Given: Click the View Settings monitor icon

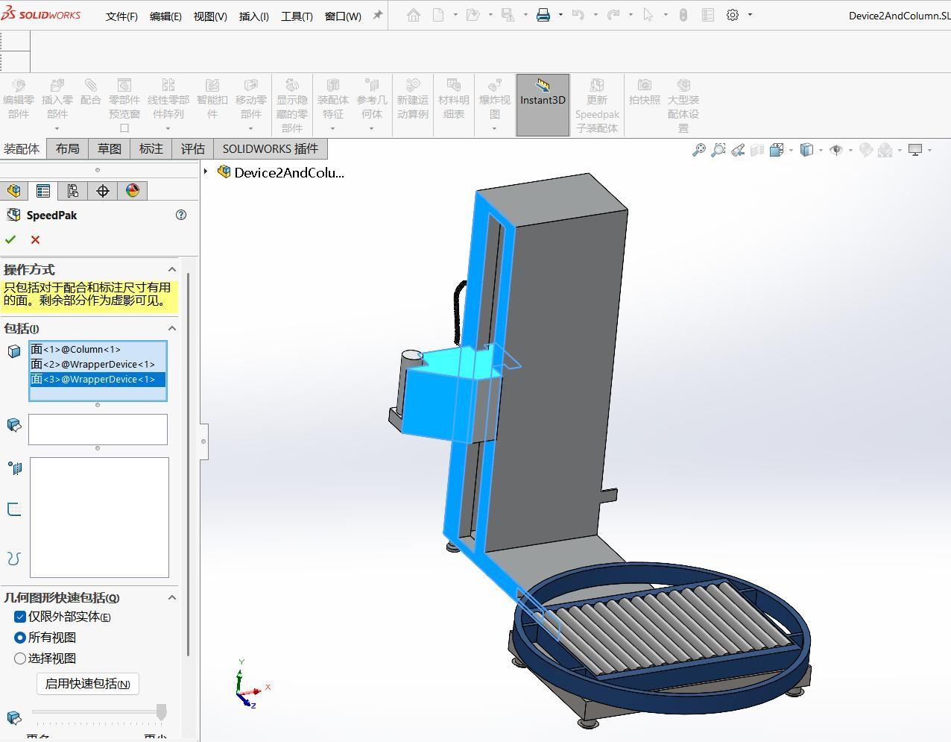Looking at the screenshot, I should click(916, 150).
